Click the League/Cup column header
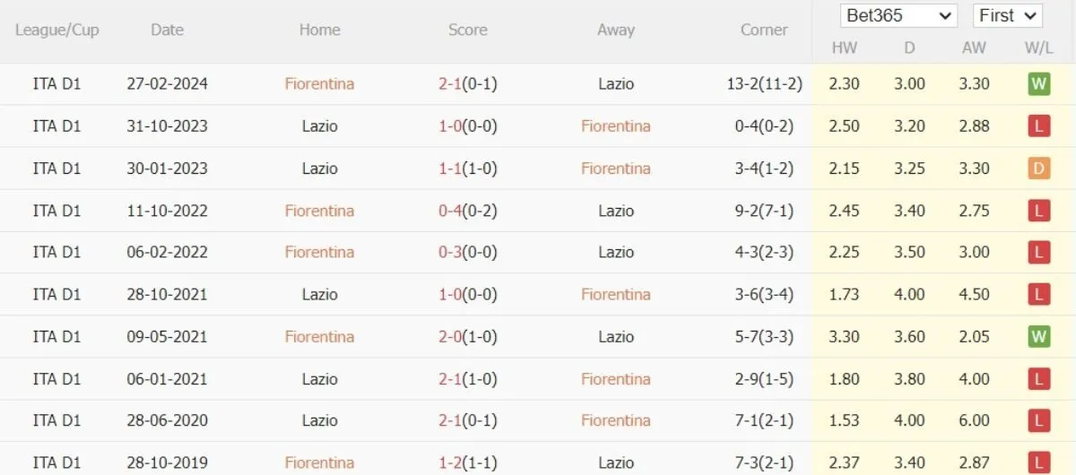 point(57,30)
